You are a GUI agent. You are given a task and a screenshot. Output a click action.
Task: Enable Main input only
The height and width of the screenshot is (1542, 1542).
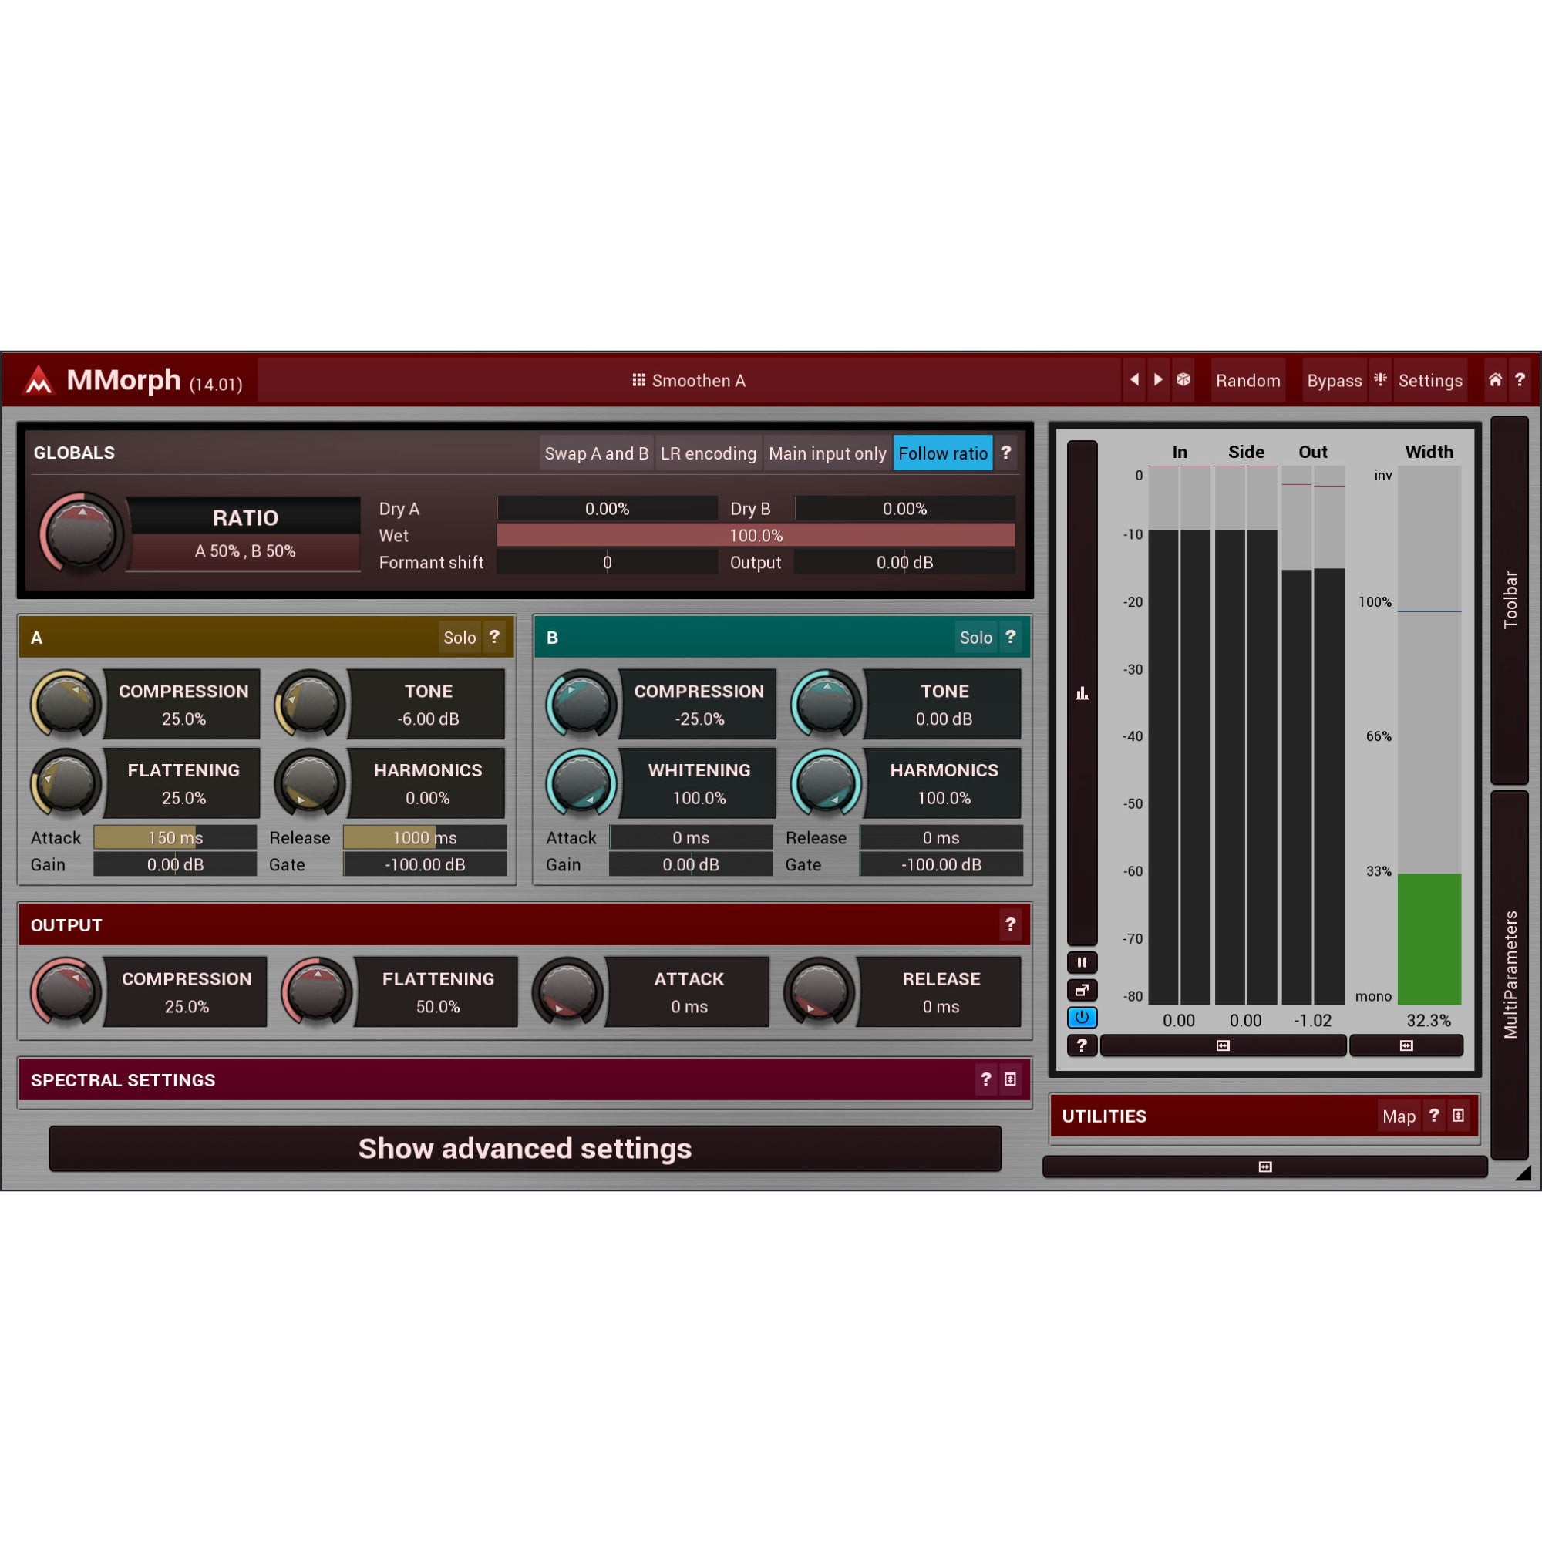[827, 453]
